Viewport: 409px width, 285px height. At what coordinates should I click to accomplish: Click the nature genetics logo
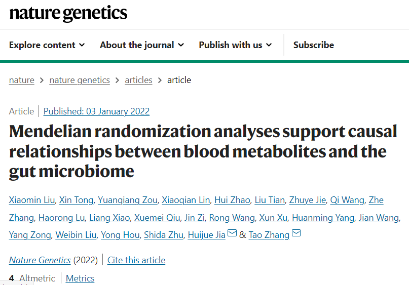[68, 14]
